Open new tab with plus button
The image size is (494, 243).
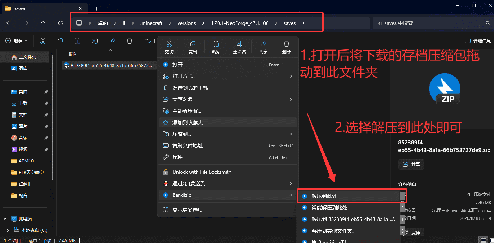pyautogui.click(x=96, y=9)
